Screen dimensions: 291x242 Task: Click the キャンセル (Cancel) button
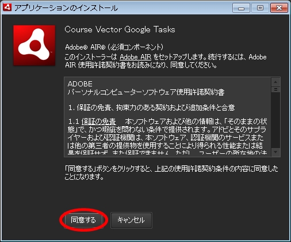(131, 220)
